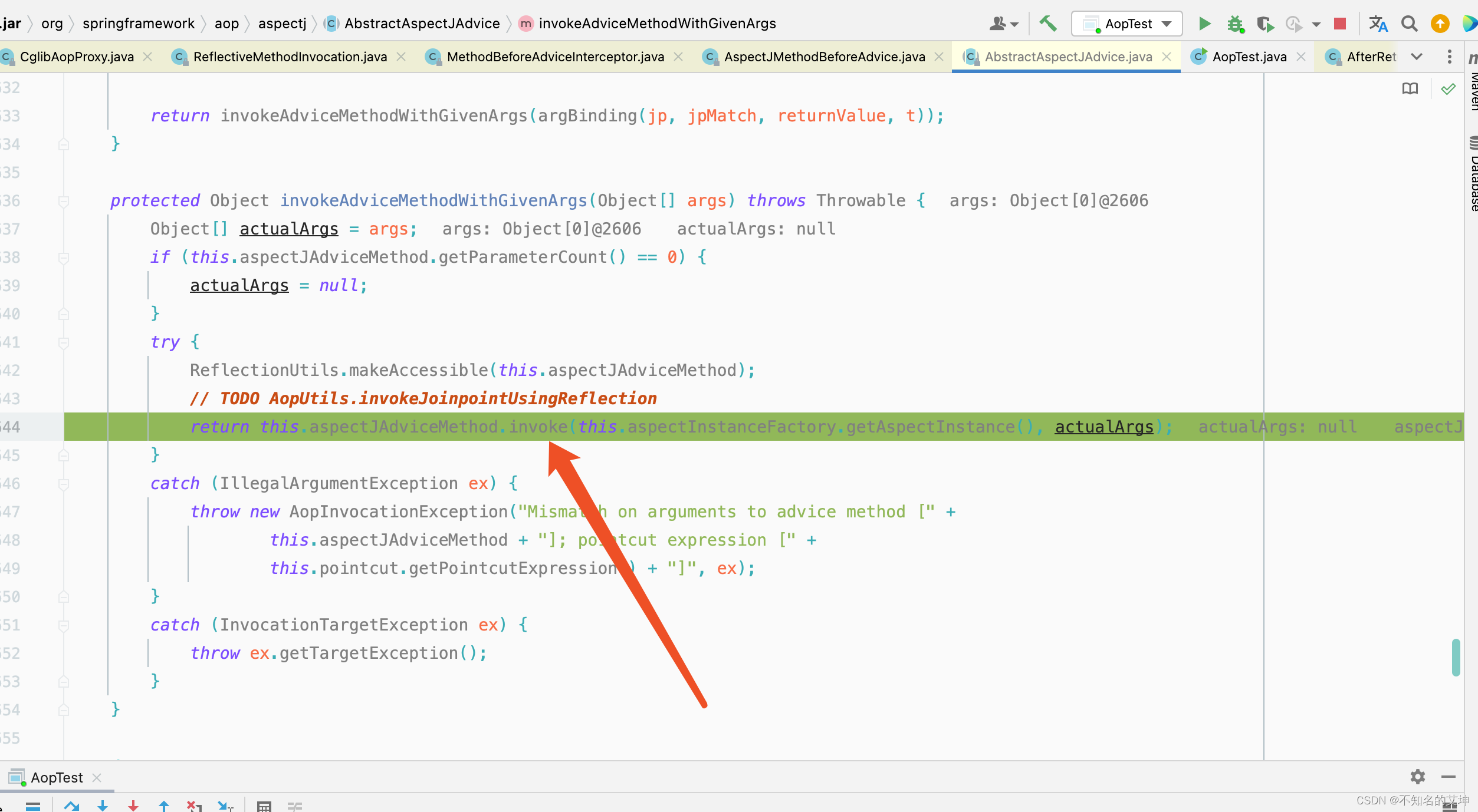This screenshot has width=1478, height=812.
Task: Hide the Debug tool window
Action: [1449, 777]
